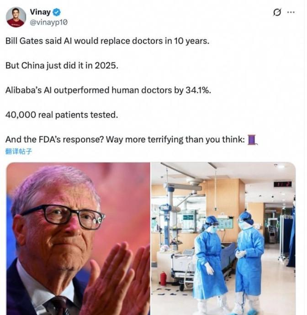Screen dimensions: 307x315
Task: Click the sentence about Alibaba's AI outperforming doctors
Action: (108, 90)
